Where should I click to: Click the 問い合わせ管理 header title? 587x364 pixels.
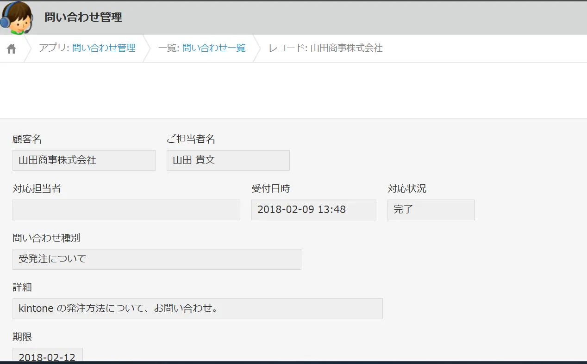(x=83, y=18)
